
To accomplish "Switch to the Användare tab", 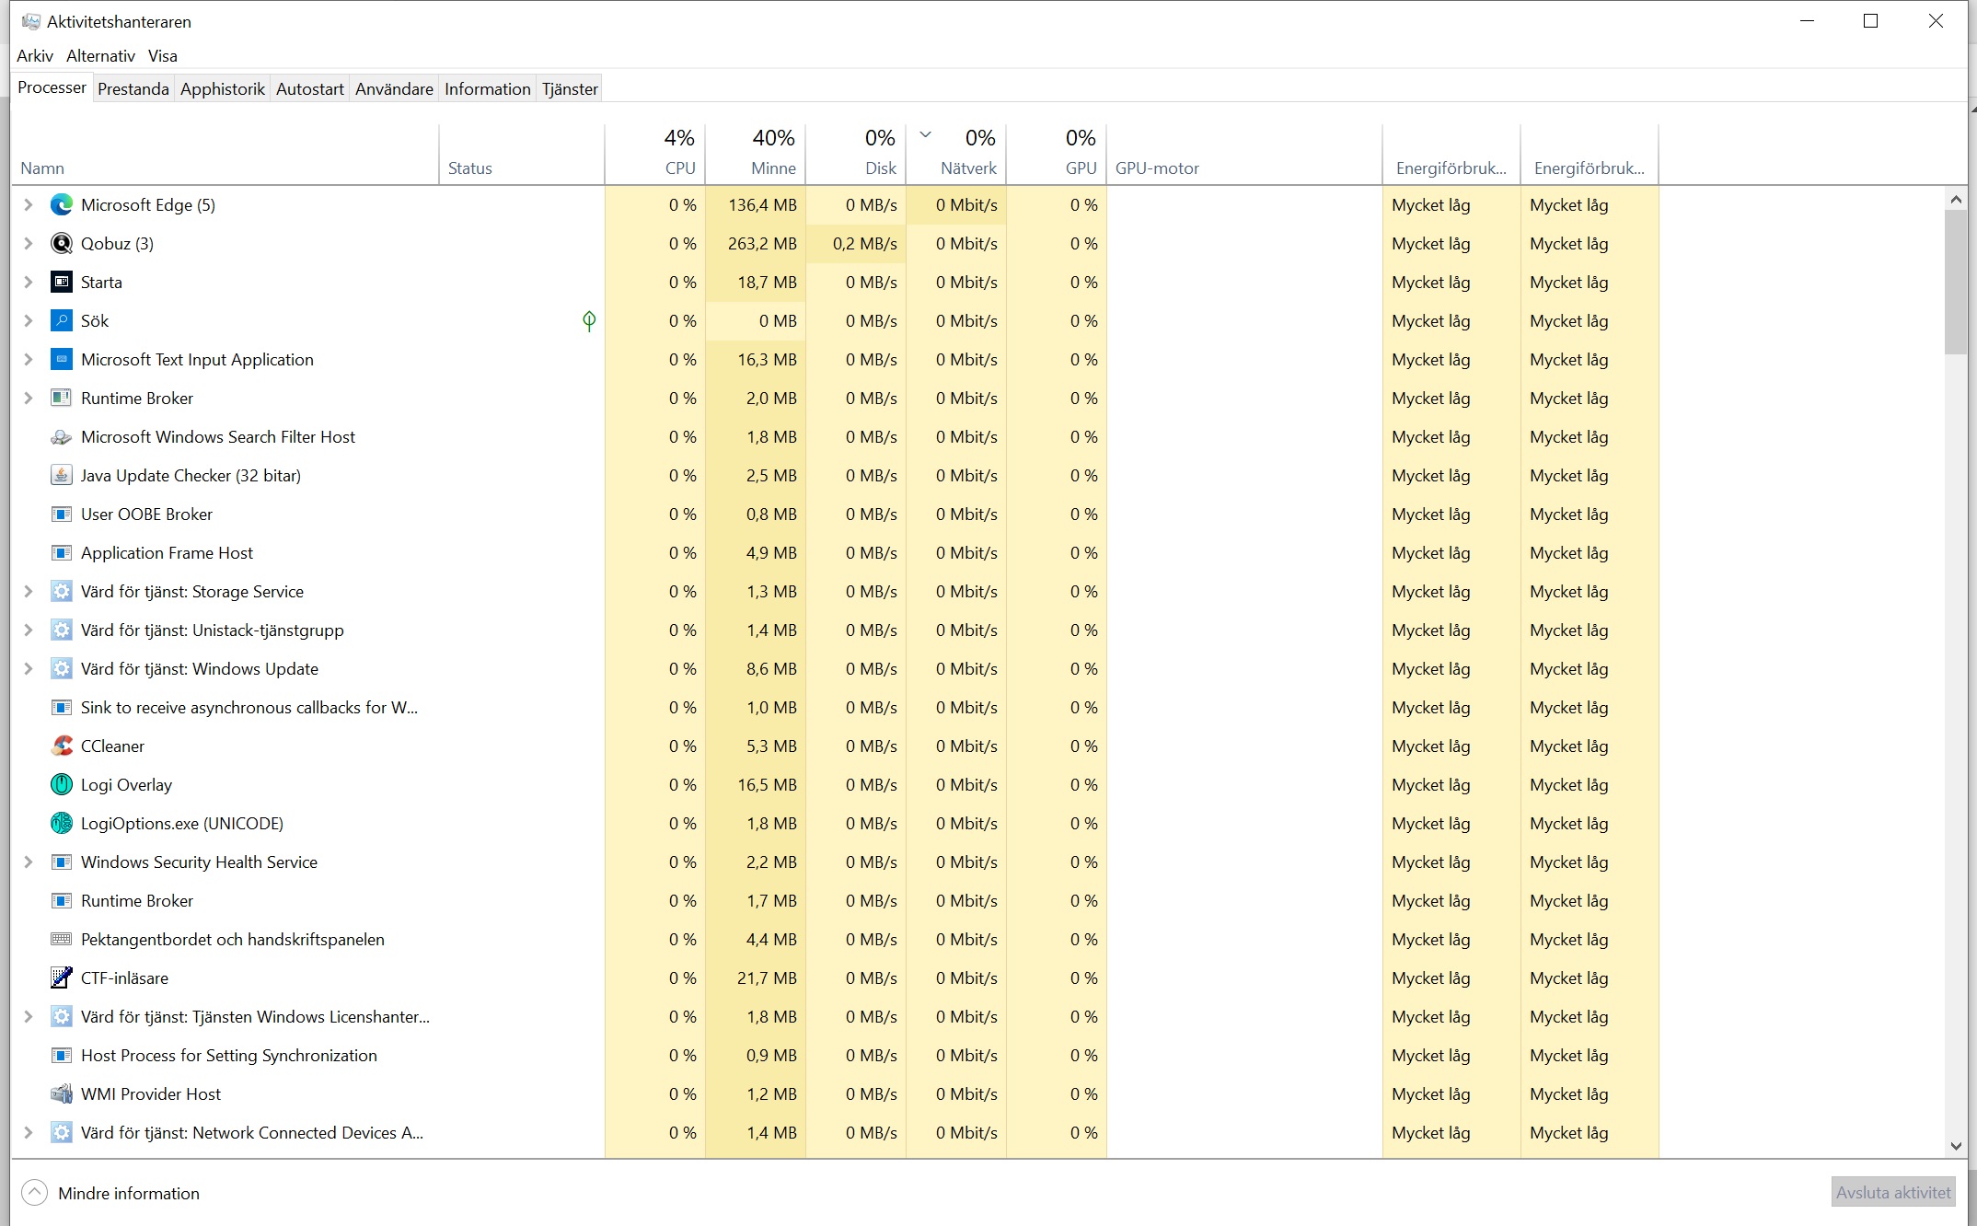I will pos(394,89).
